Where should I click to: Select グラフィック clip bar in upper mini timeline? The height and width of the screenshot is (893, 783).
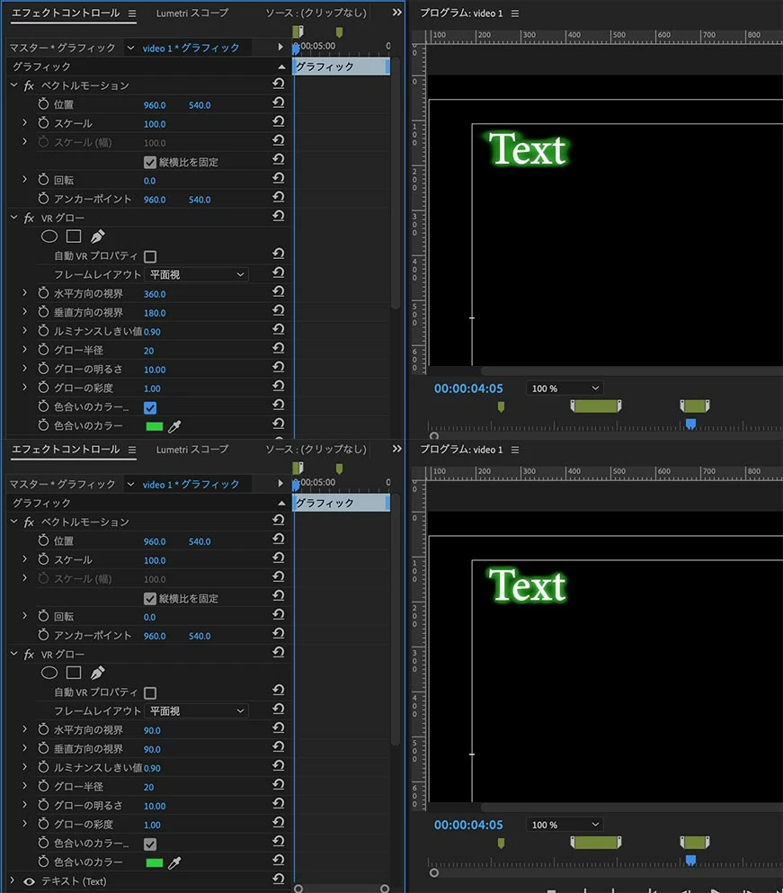[x=341, y=67]
